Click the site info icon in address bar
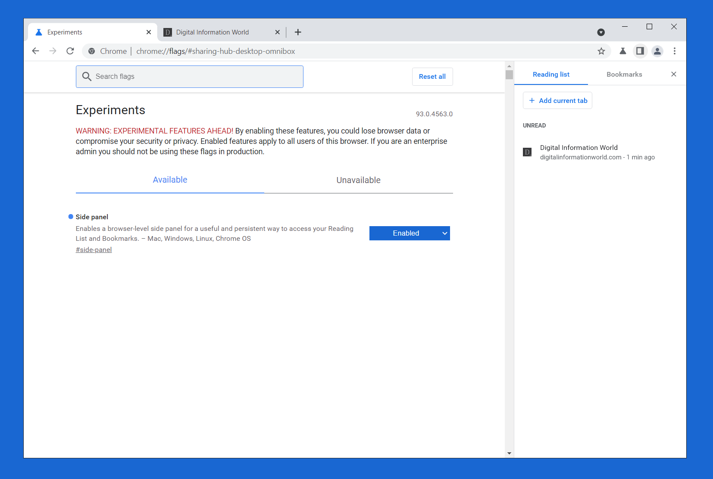 [91, 51]
